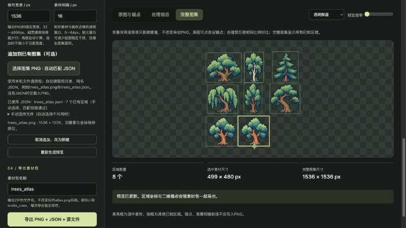This screenshot has width=406, height=228.
Task: Click 导出 PNG + JSON + 源文件 button
Action: [x=52, y=219]
